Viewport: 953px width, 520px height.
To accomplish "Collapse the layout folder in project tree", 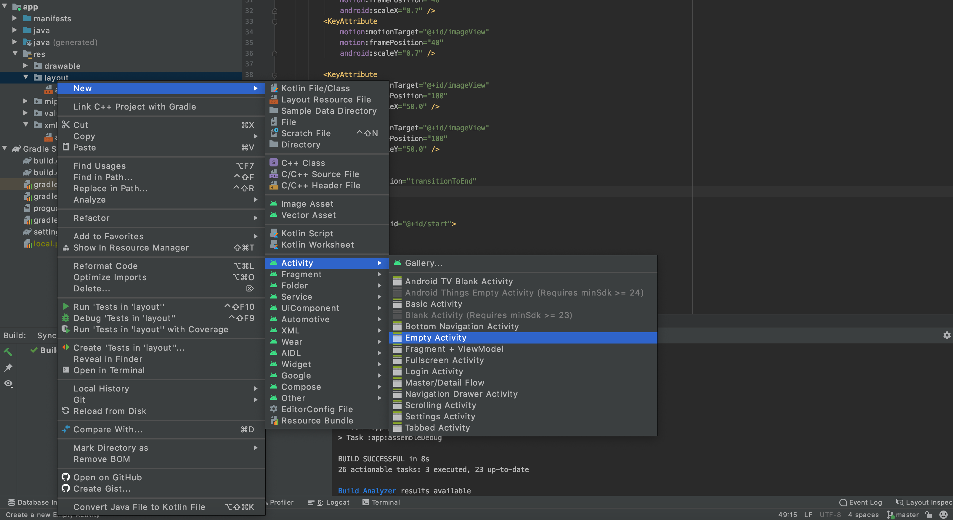I will (x=25, y=77).
